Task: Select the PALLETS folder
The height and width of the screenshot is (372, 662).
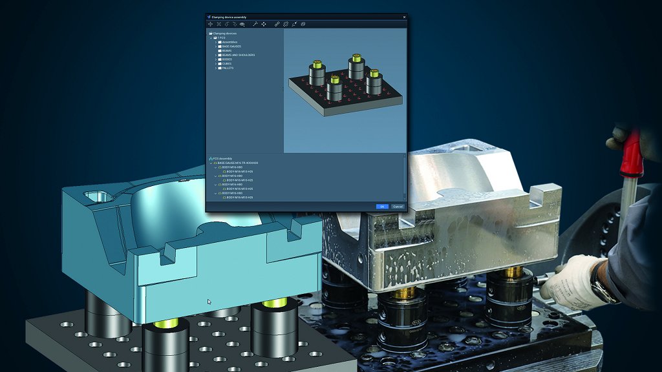Action: pos(228,68)
